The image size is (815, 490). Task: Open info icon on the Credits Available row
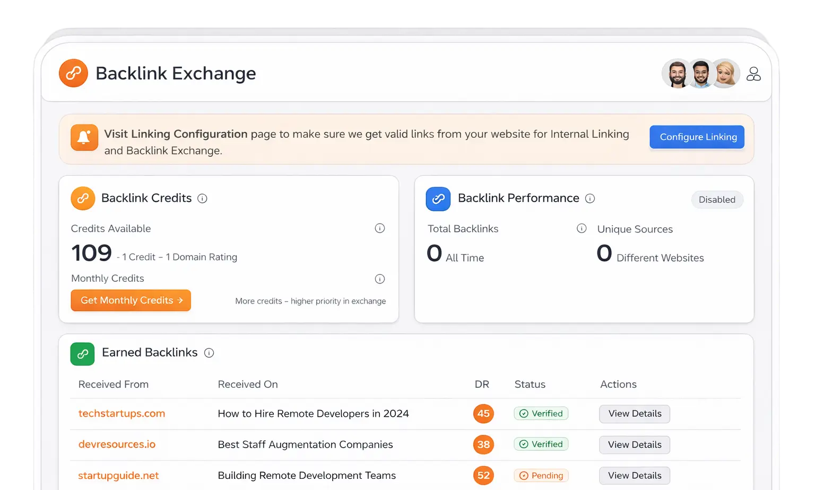(380, 228)
